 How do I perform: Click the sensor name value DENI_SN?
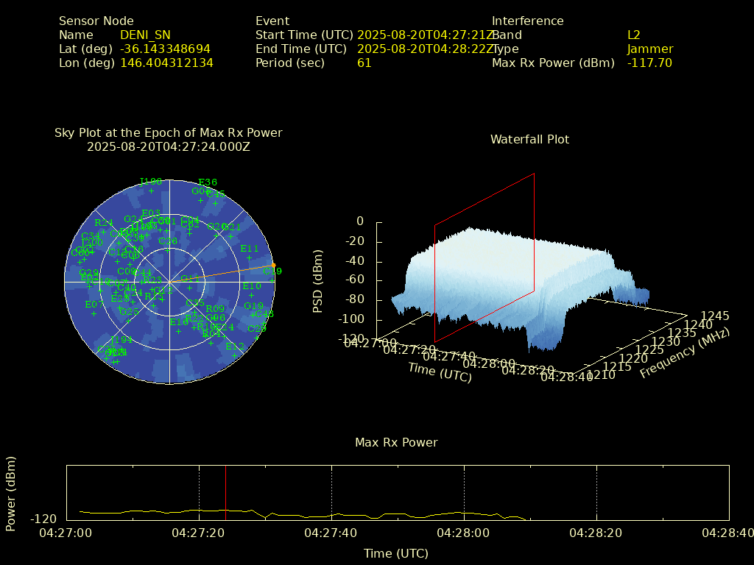click(x=145, y=35)
